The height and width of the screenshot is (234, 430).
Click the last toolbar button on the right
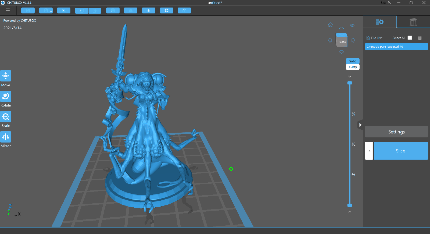point(184,10)
